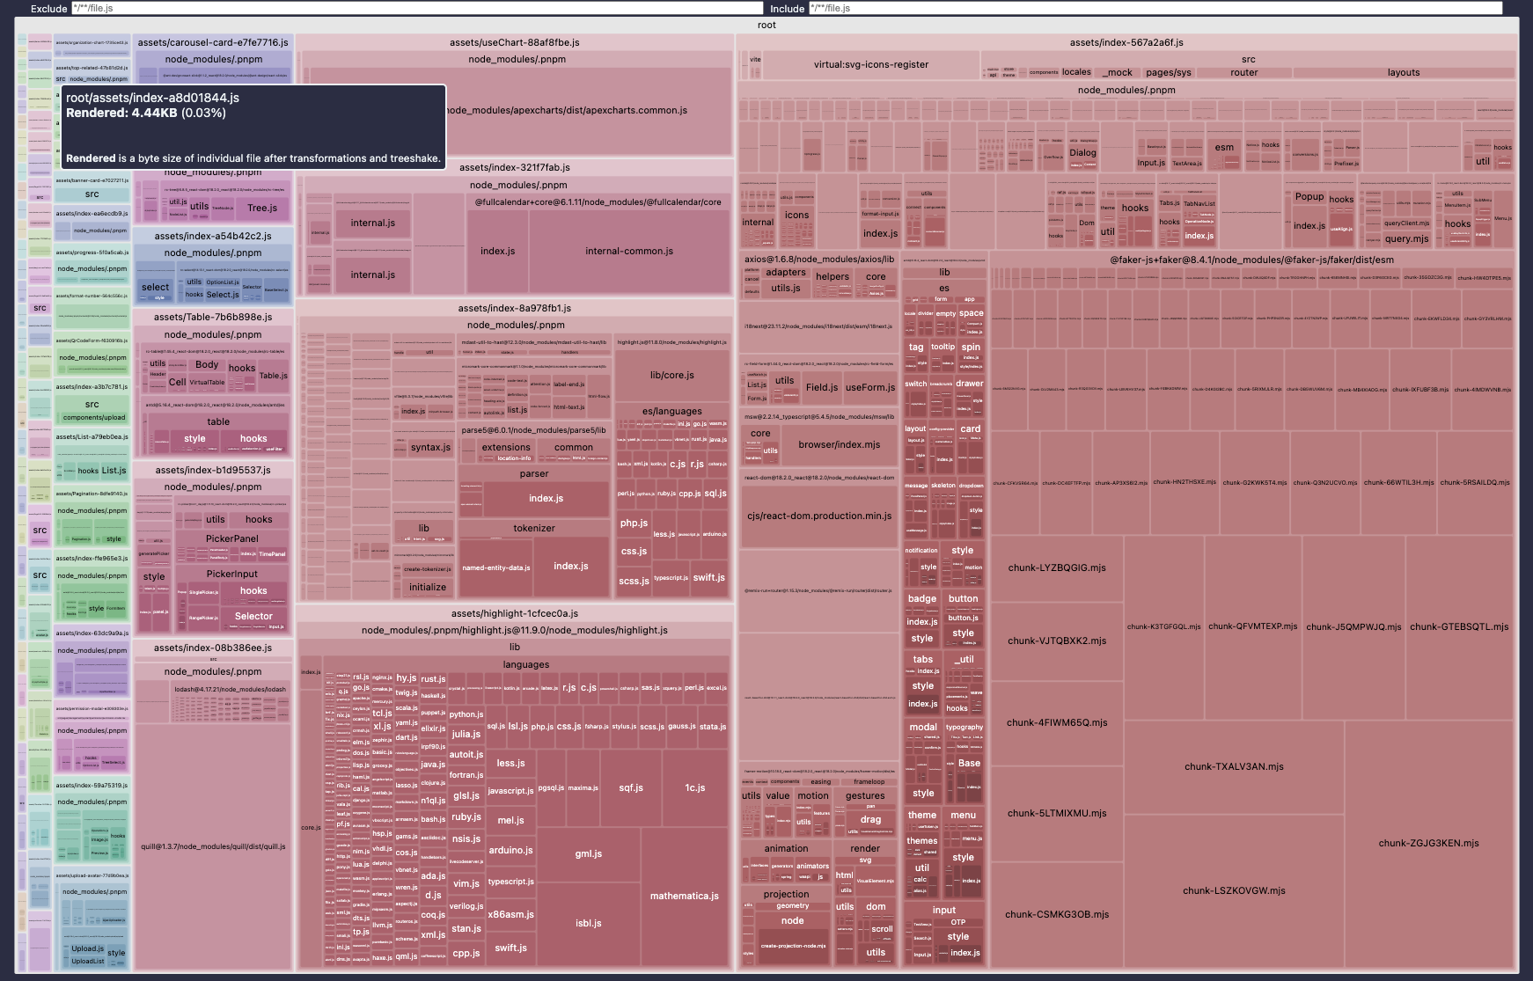Select the browser/index.mjs block
Image resolution: width=1533 pixels, height=981 pixels.
[x=840, y=444]
